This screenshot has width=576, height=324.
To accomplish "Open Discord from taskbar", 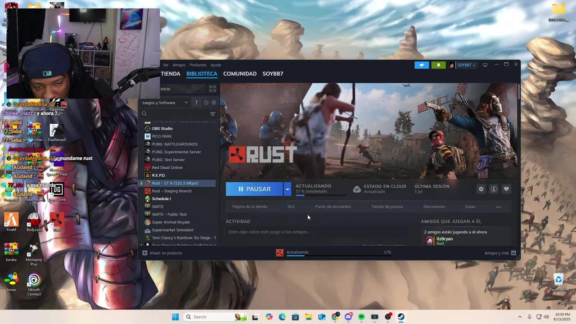I will tap(348, 317).
